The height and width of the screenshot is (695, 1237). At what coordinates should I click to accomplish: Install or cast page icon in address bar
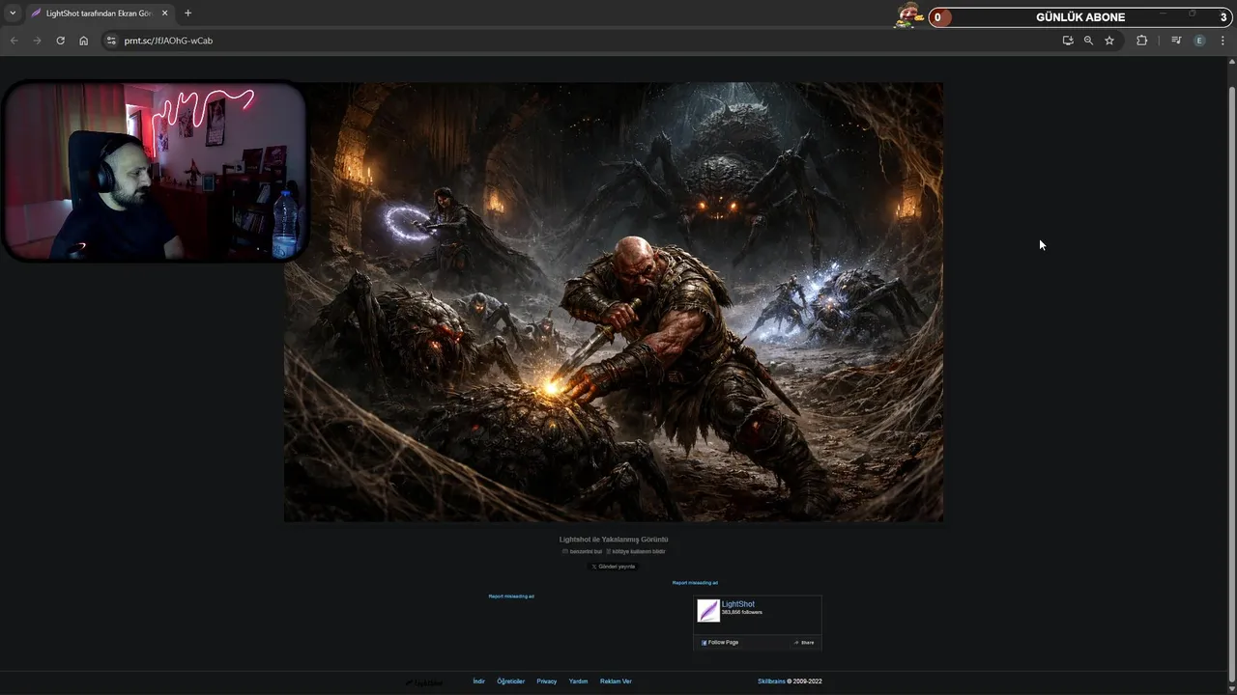coord(1068,41)
